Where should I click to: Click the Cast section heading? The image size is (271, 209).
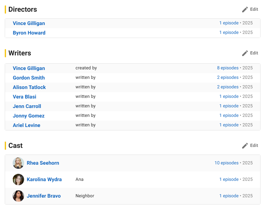click(x=16, y=146)
